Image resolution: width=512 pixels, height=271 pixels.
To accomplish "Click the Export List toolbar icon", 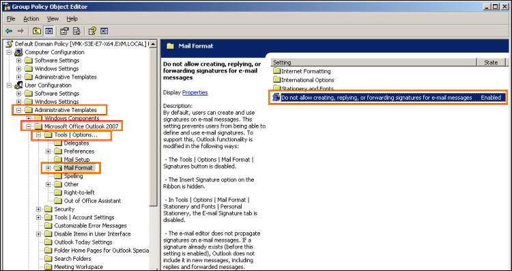I will point(76,31).
